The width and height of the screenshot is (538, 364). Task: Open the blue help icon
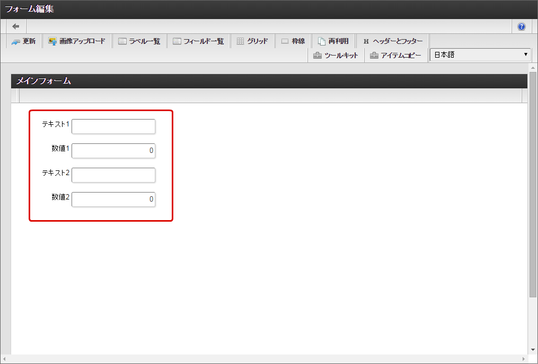tap(521, 26)
